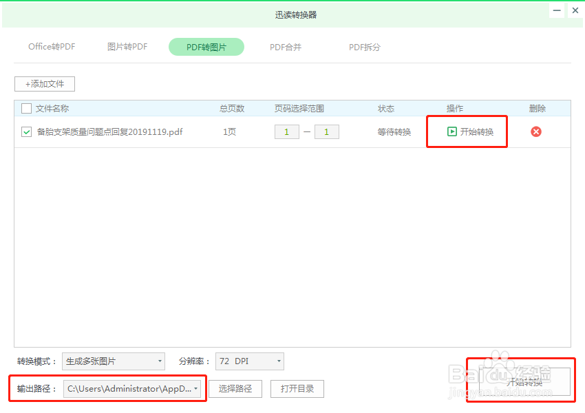Open the PDF拆分 tab
Screen dimensions: 585x413
(365, 47)
